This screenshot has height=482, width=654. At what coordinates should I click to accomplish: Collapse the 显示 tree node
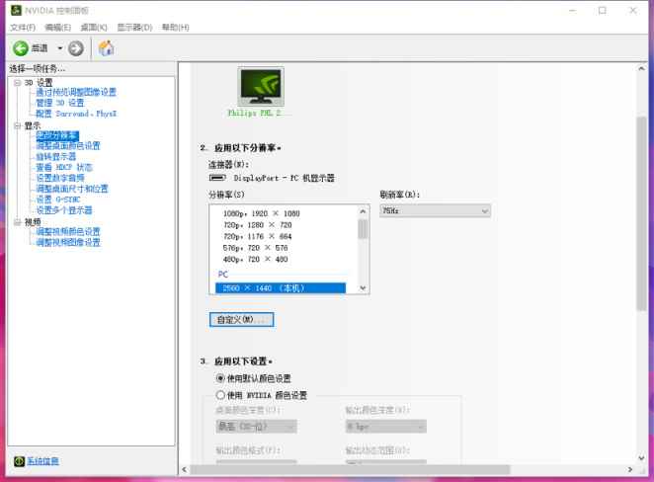(18, 125)
